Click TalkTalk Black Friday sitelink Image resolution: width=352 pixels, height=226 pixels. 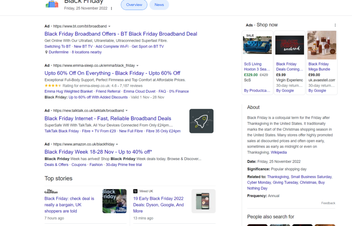pos(62,131)
